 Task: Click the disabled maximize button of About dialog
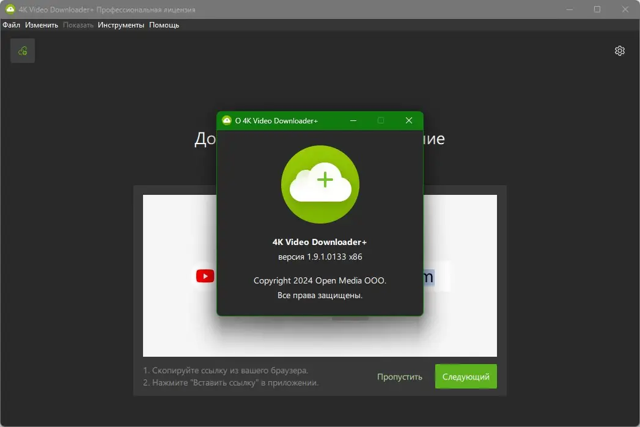381,120
